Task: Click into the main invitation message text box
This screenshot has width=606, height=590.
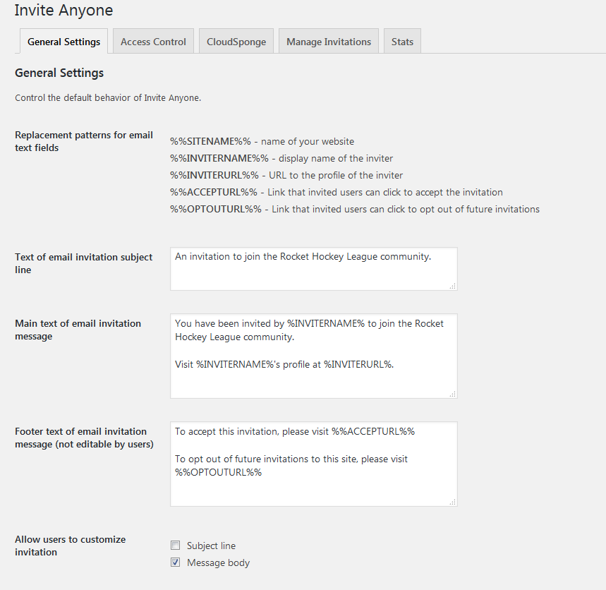Action: (313, 356)
